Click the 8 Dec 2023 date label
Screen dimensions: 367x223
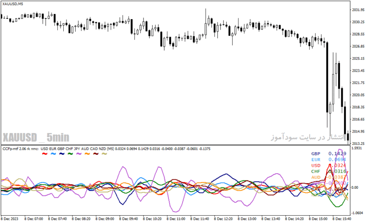tap(9, 219)
